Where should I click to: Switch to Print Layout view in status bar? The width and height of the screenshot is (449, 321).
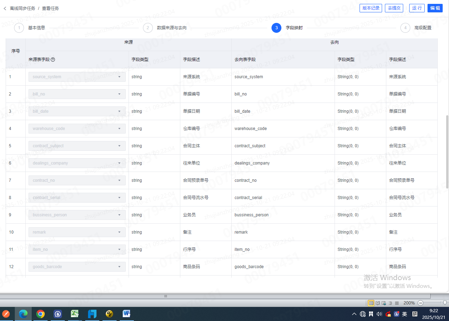click(x=371, y=303)
